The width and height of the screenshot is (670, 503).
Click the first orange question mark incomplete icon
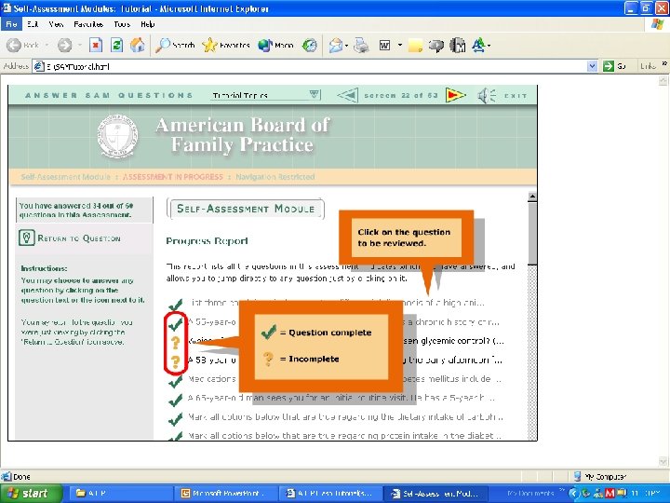point(176,343)
